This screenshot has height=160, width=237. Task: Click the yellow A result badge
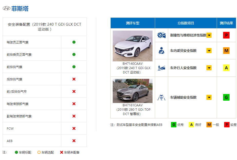pyautogui.click(x=226, y=68)
